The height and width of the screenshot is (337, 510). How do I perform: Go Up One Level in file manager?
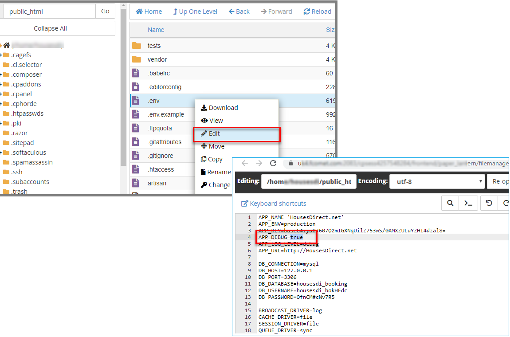[195, 12]
